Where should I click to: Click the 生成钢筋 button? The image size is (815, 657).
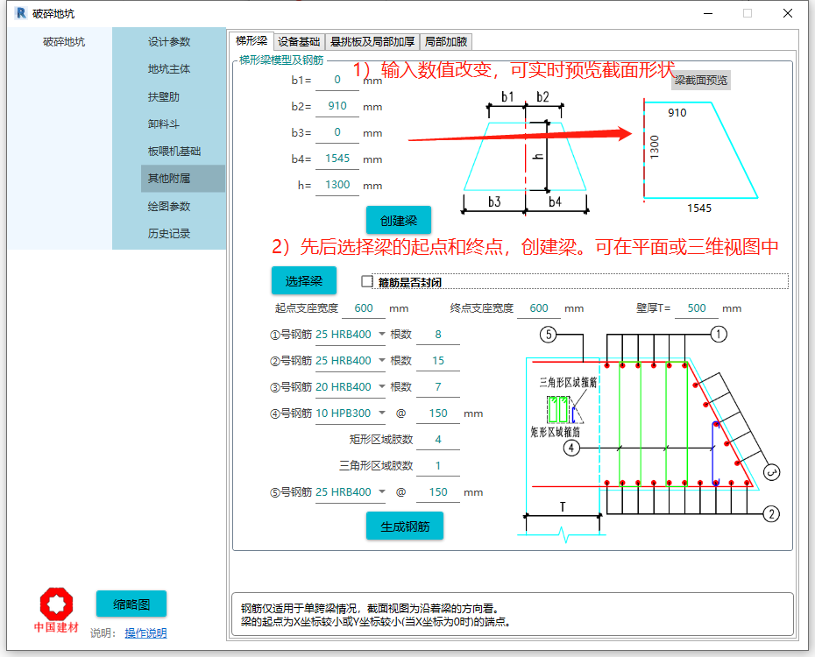(405, 526)
